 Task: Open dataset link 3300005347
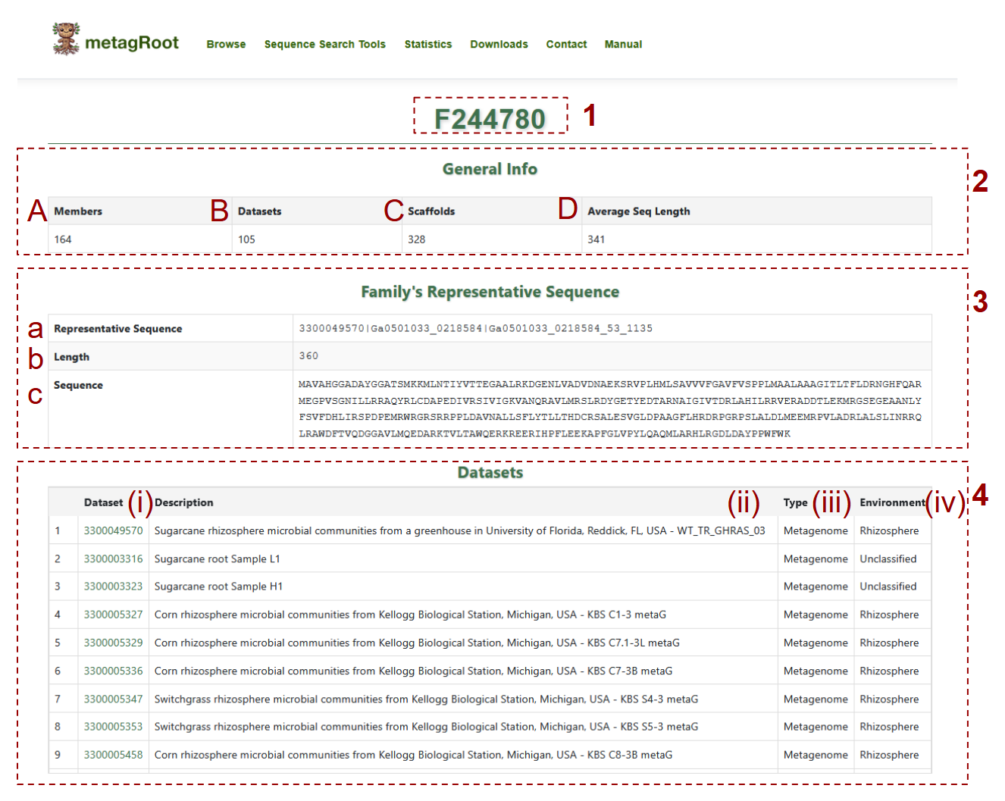coord(113,699)
